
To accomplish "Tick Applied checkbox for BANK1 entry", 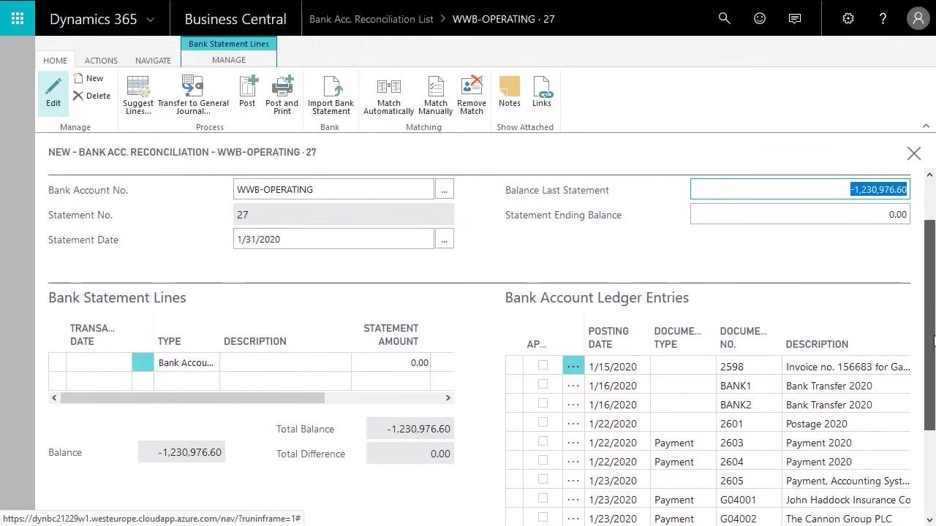I will tap(543, 384).
